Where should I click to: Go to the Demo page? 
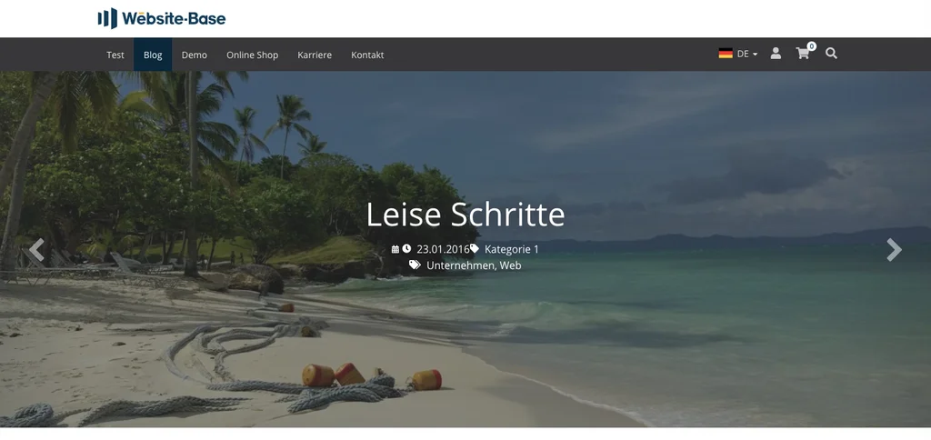(x=195, y=55)
